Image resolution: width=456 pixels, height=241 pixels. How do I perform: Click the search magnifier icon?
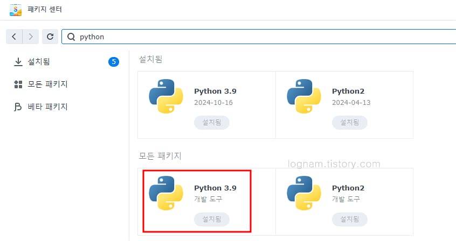pos(71,37)
